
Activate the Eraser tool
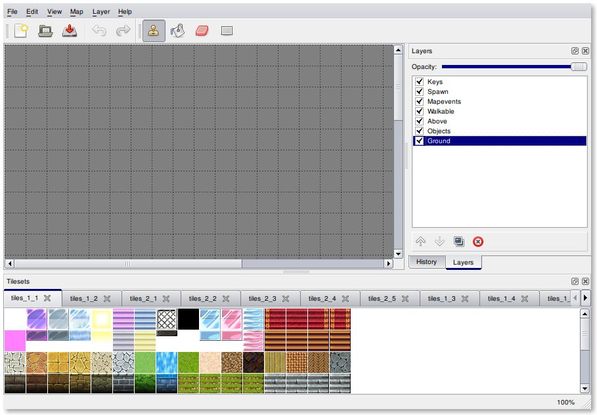pos(202,31)
